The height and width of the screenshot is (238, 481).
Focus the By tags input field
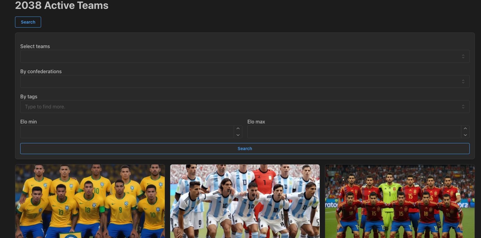239,107
